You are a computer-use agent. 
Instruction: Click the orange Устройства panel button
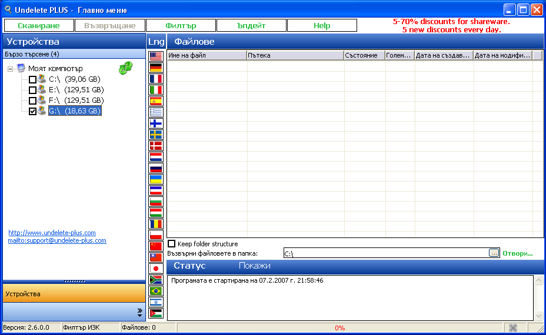74,293
